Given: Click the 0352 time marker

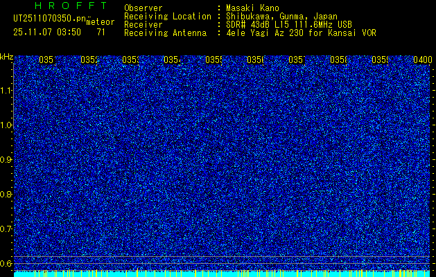Looking at the screenshot, I should coord(89,60).
